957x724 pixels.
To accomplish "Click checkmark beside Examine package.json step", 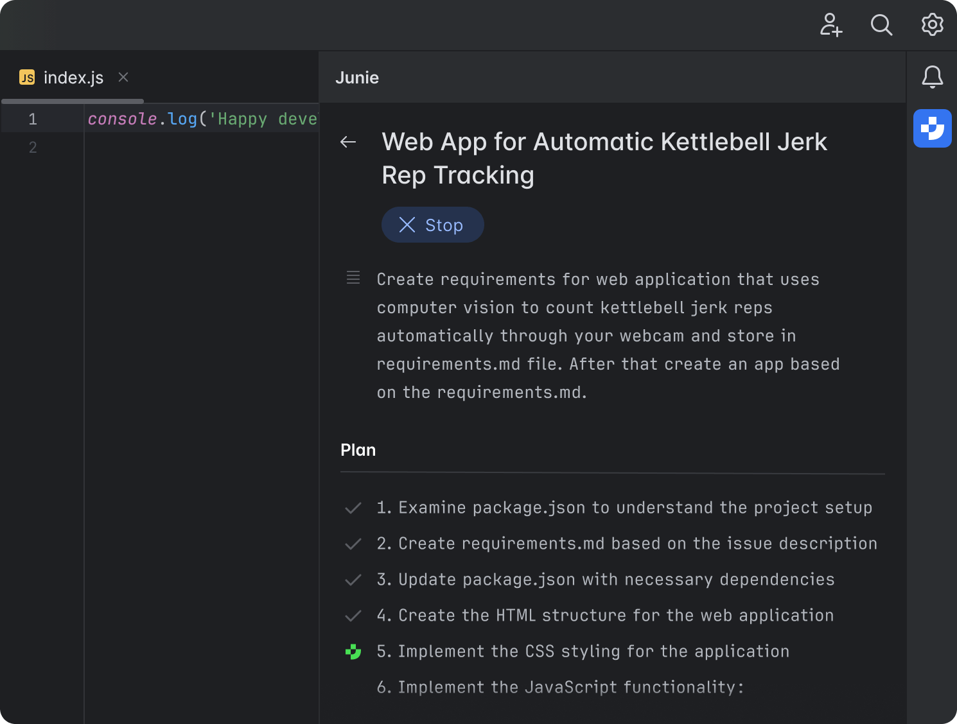I will pyautogui.click(x=353, y=508).
